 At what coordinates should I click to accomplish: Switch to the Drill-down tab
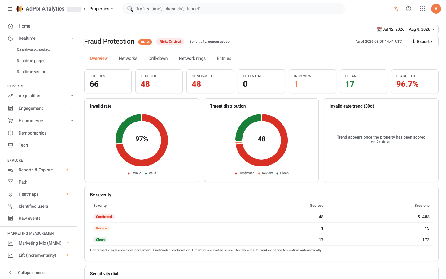point(158,58)
